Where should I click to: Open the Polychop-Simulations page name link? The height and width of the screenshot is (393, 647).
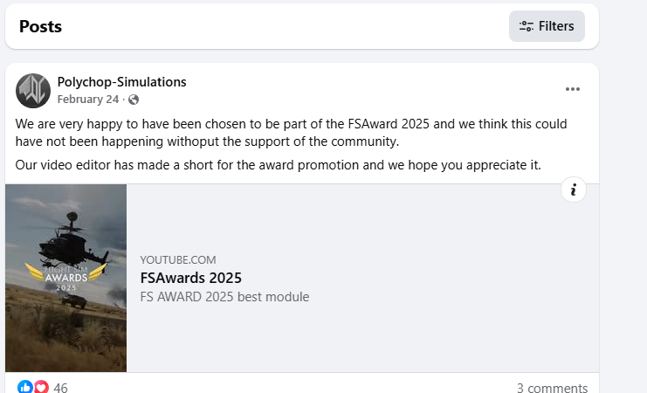121,82
